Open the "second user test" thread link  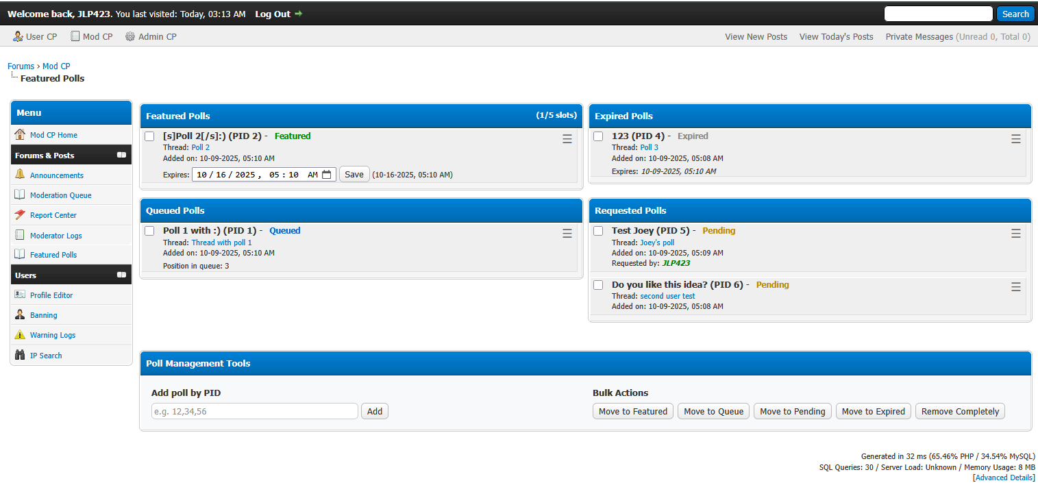click(667, 296)
